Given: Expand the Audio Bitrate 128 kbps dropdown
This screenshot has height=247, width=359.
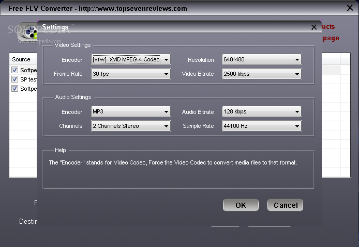Looking at the screenshot, I should point(261,111).
